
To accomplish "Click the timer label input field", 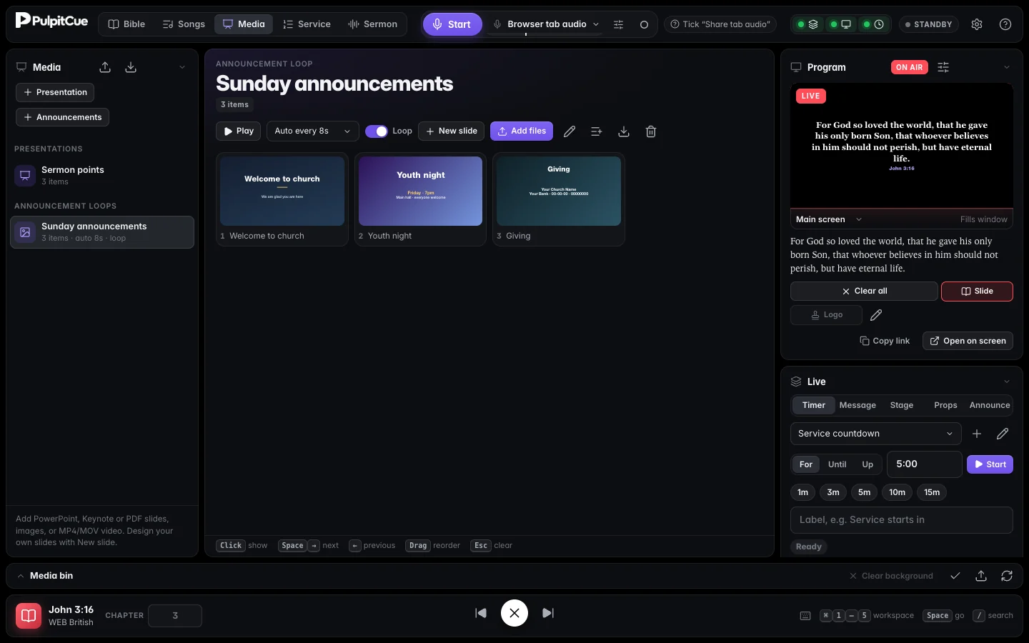I will (x=902, y=520).
